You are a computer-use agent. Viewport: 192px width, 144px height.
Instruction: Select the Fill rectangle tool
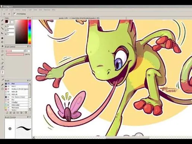point(2,38)
